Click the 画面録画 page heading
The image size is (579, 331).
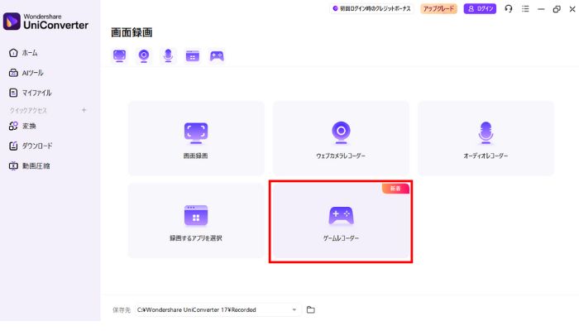pos(132,32)
